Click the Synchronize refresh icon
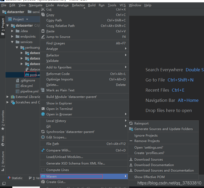Screen dimensions: 204x188 [x=43, y=132]
